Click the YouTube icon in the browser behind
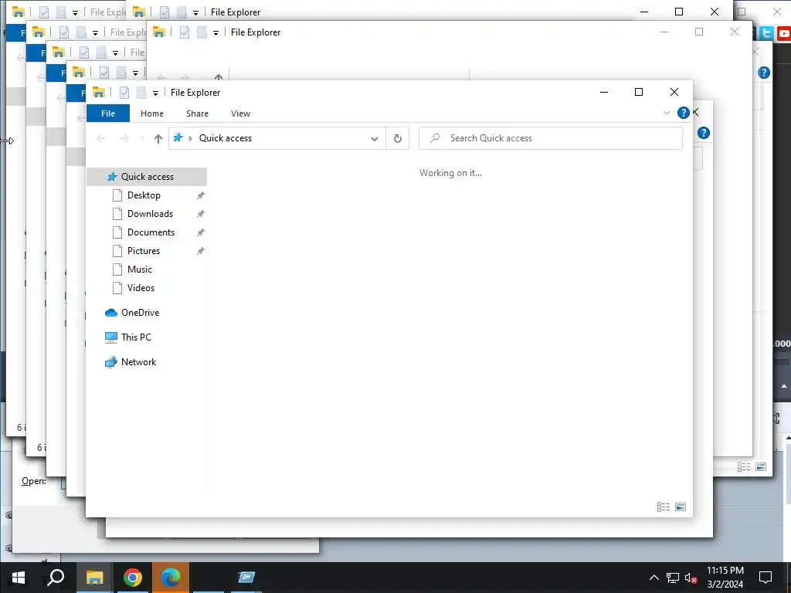The height and width of the screenshot is (593, 791). [784, 33]
